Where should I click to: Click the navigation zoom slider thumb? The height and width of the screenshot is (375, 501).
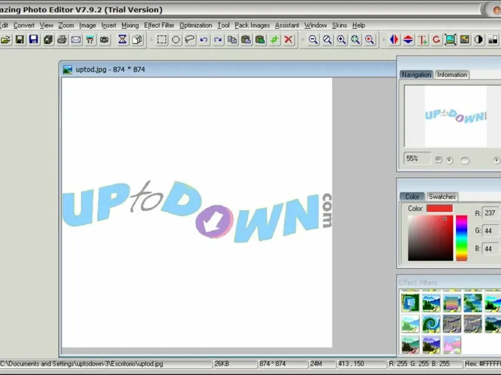click(x=465, y=161)
